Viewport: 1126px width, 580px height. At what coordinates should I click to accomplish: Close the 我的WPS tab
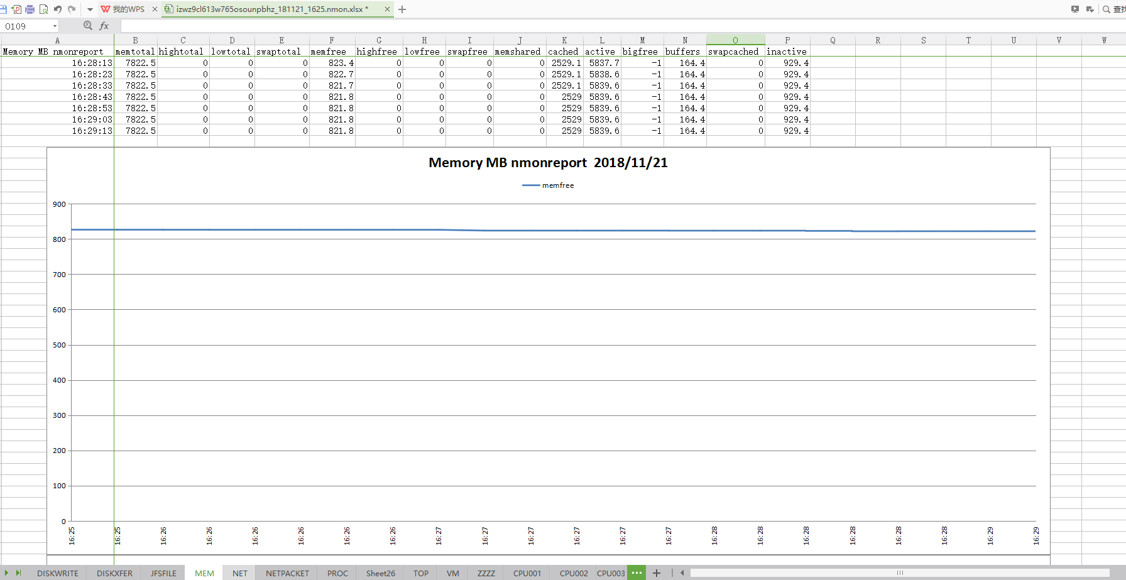pos(155,9)
